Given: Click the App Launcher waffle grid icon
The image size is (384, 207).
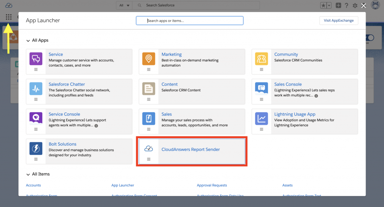Looking at the screenshot, I should [x=9, y=17].
